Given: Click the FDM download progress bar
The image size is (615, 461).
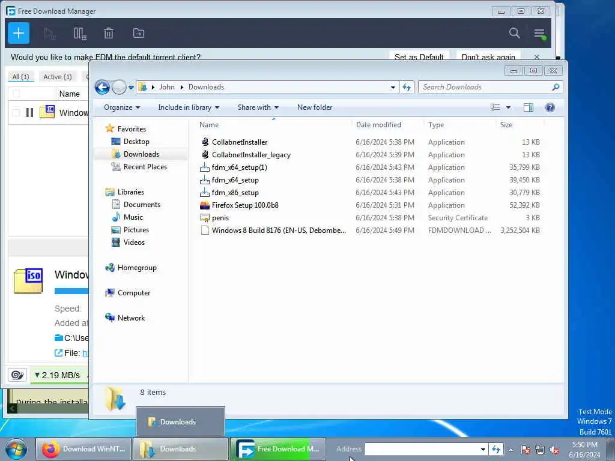Looking at the screenshot, I should tap(71, 291).
